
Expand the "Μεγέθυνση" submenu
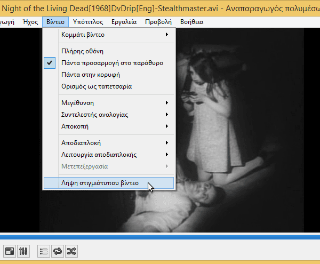[x=109, y=103]
